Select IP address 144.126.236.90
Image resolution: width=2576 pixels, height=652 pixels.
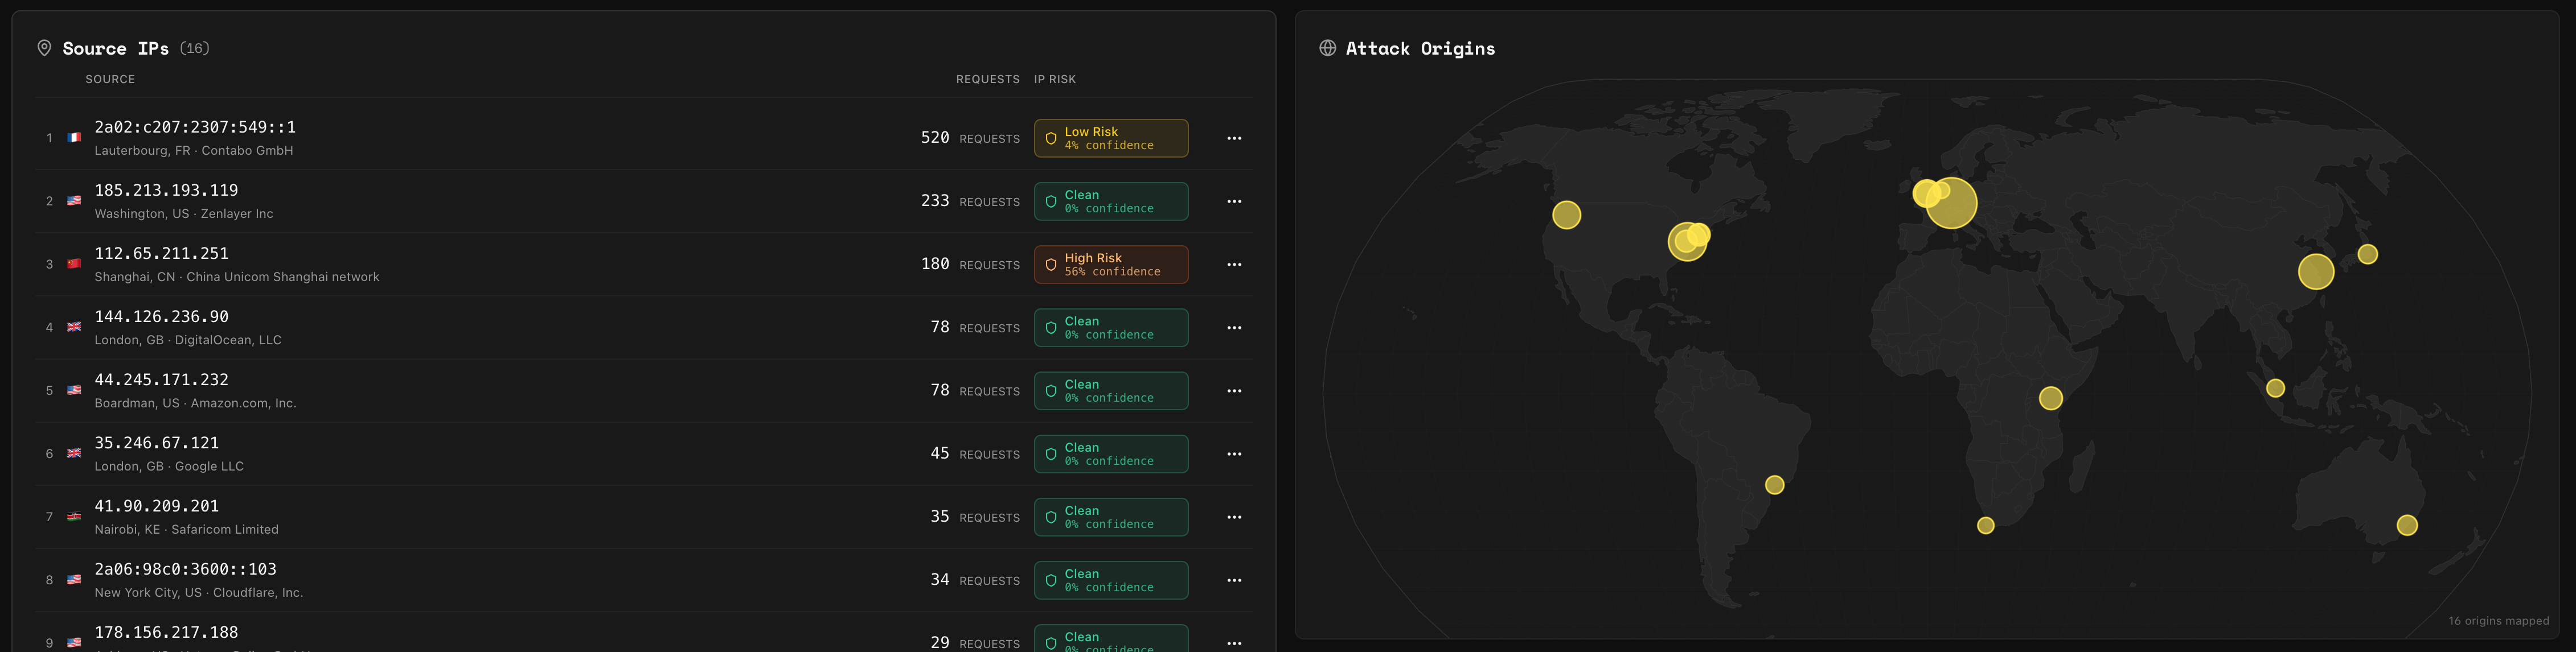161,316
